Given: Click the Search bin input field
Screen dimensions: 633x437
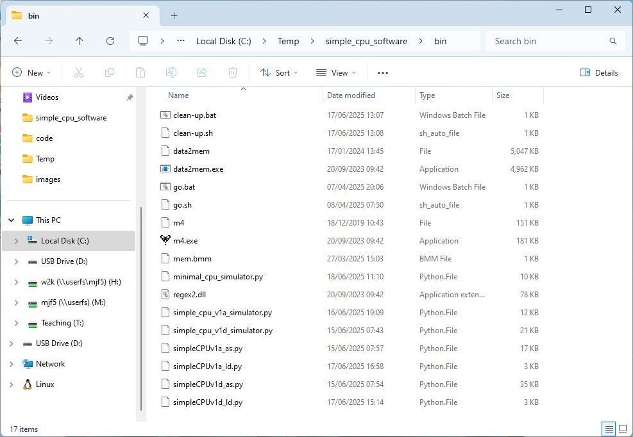Looking at the screenshot, I should click(x=548, y=41).
